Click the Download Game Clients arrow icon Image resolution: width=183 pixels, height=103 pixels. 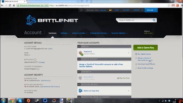[x=136, y=64]
